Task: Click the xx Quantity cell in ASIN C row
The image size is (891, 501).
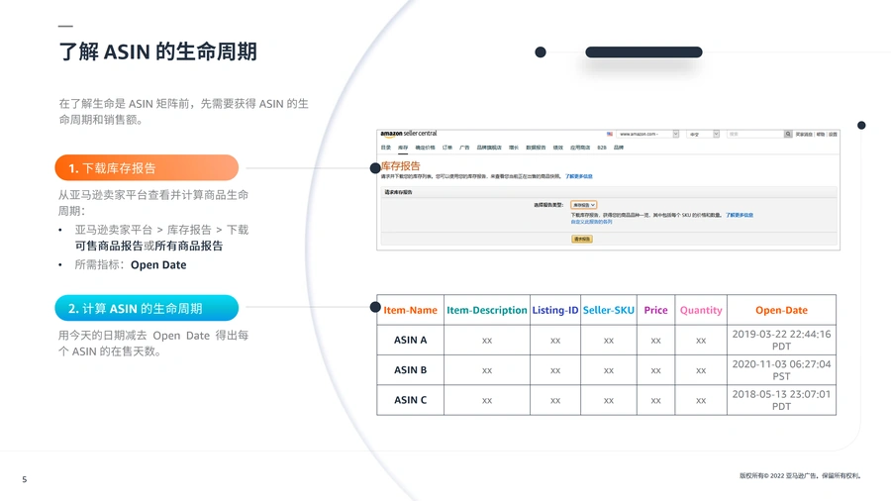Action: (701, 400)
